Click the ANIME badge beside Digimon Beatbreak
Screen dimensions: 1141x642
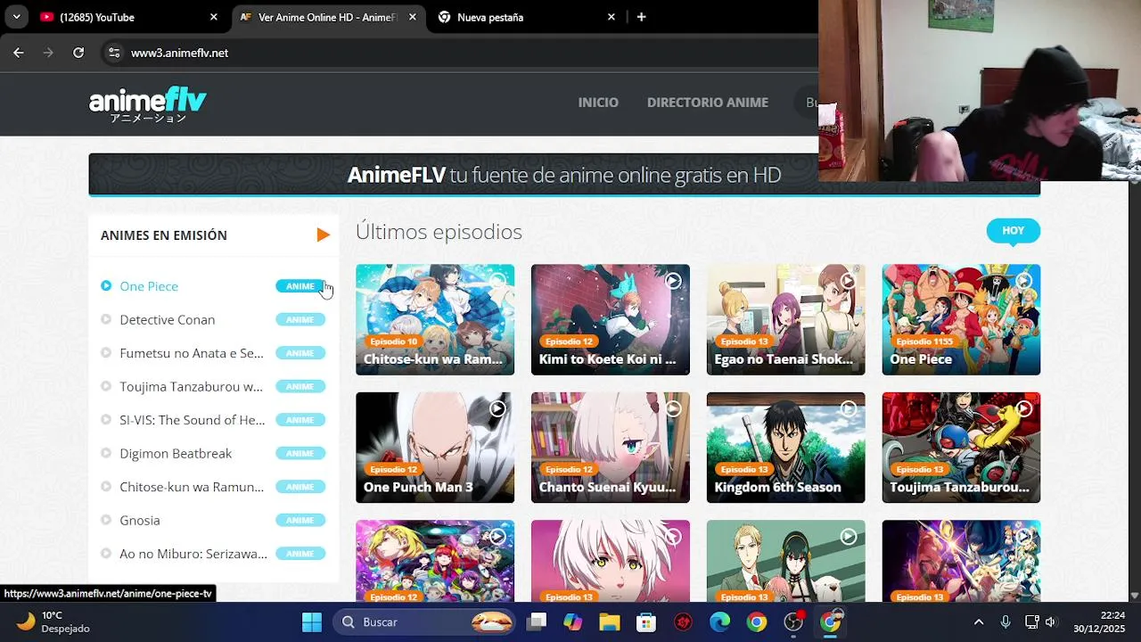(x=300, y=453)
